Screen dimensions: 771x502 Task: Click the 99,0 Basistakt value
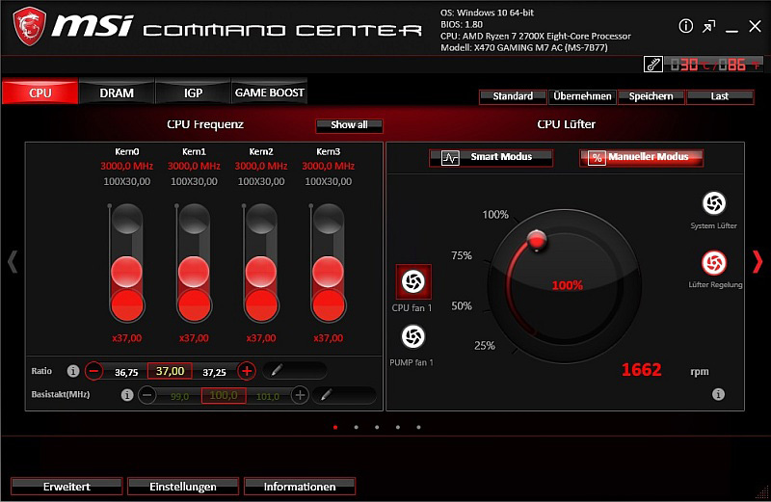pyautogui.click(x=179, y=396)
